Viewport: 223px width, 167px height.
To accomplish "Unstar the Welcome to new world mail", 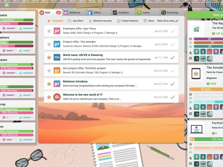I will pyautogui.click(x=49, y=97).
